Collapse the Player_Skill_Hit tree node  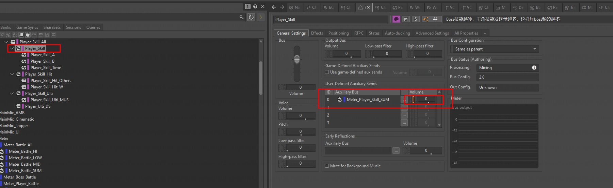coord(12,74)
